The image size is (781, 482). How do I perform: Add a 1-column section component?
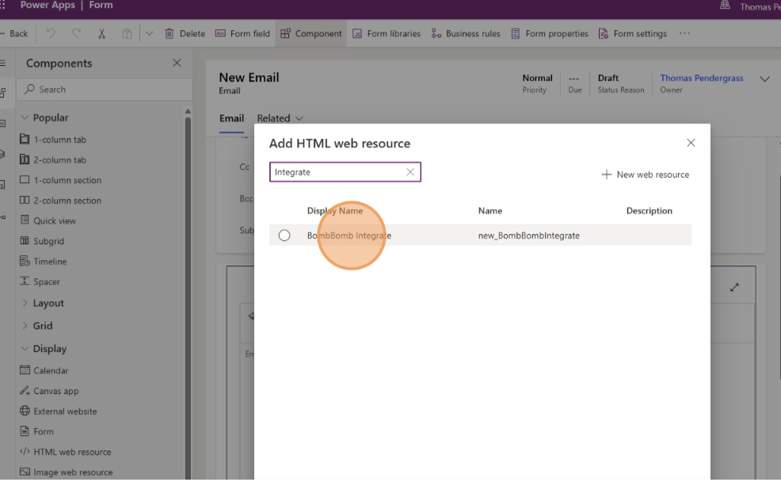click(60, 180)
